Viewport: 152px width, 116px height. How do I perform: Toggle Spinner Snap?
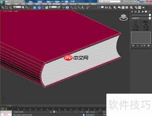pos(83,8)
